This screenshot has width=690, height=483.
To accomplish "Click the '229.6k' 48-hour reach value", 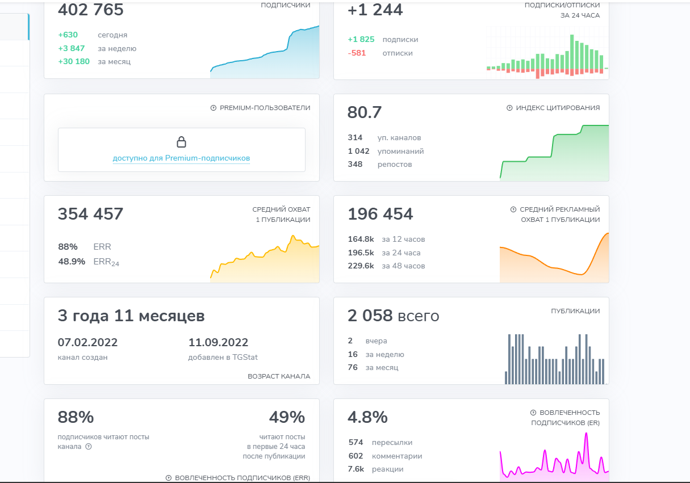I will 361,266.
